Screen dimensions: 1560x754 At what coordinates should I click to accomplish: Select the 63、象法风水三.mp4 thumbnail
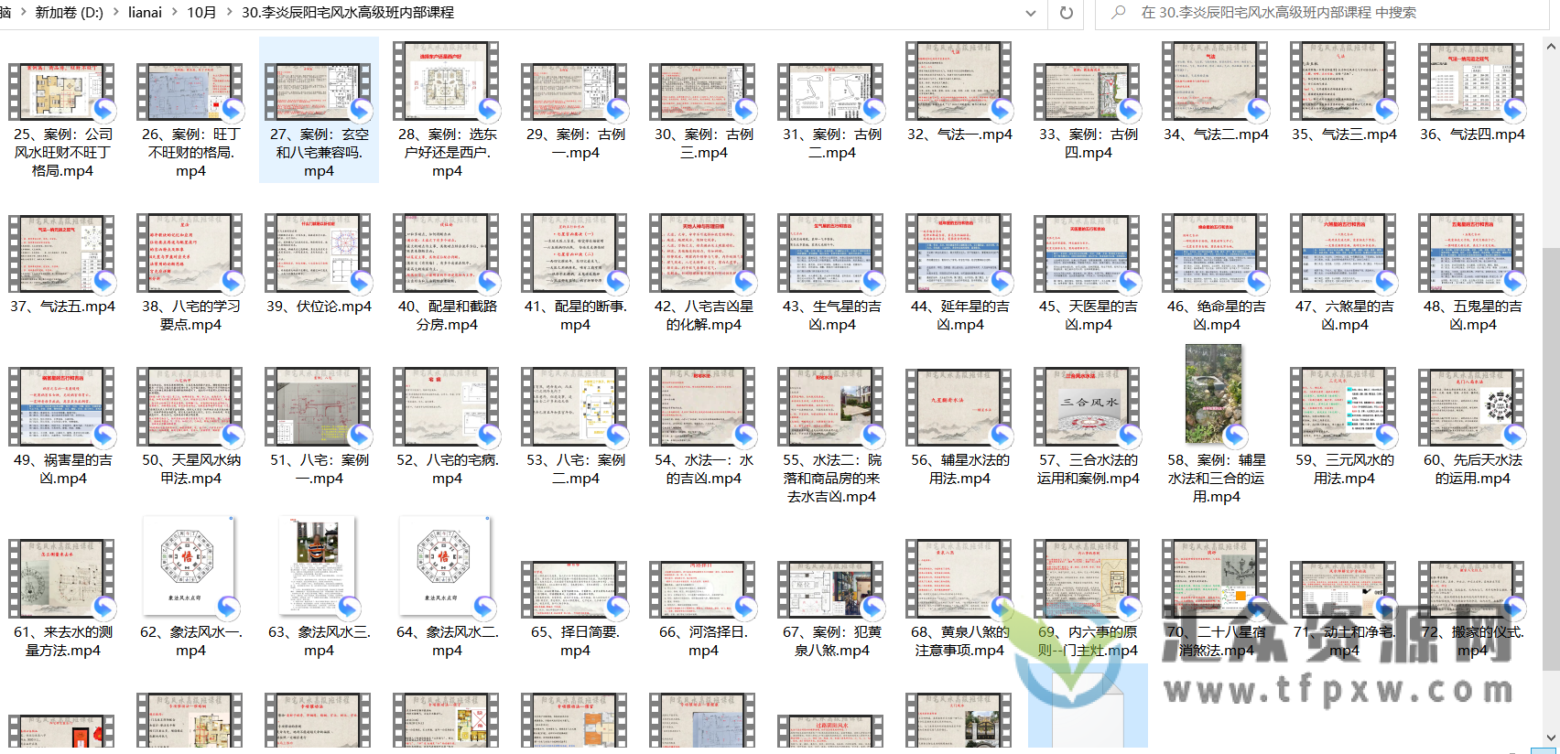point(318,567)
